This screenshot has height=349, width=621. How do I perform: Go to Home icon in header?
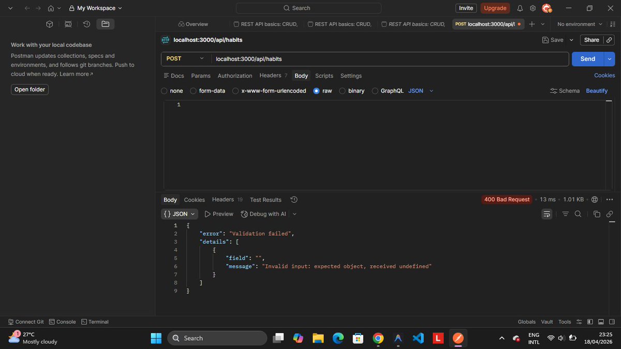(51, 8)
